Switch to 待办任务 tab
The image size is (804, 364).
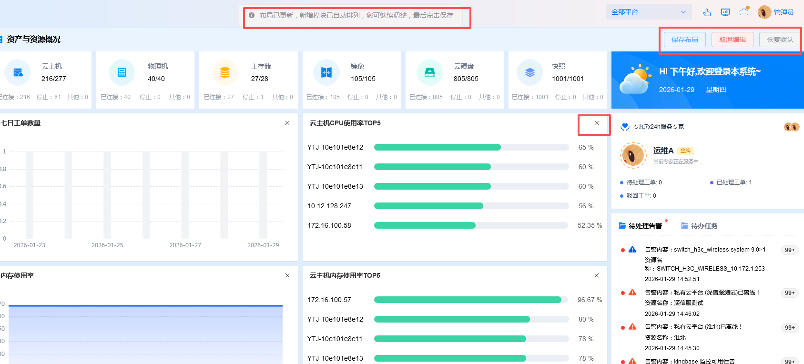(x=704, y=226)
